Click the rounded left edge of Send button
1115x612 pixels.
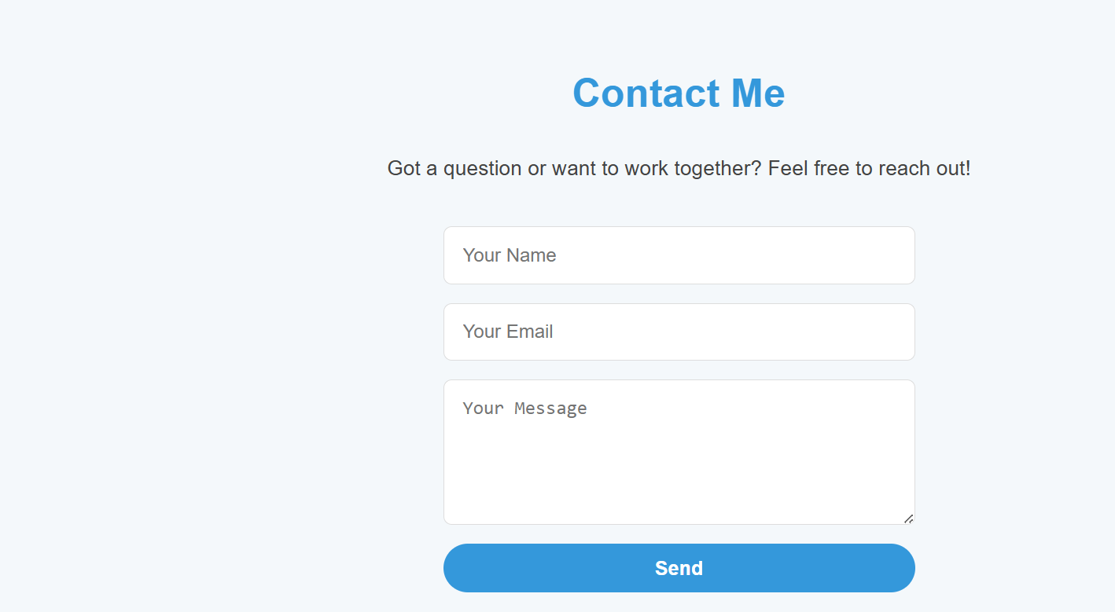456,568
